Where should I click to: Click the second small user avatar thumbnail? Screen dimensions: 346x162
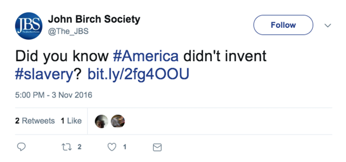(x=118, y=121)
